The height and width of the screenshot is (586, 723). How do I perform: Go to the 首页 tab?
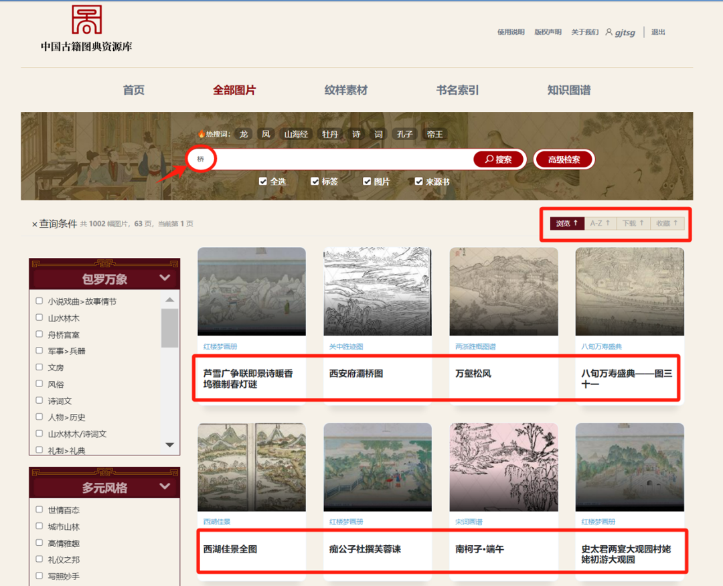point(134,90)
